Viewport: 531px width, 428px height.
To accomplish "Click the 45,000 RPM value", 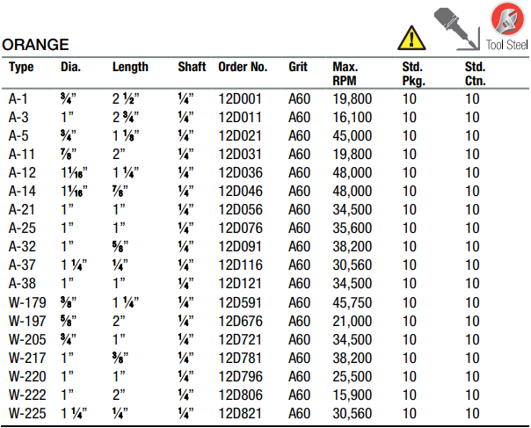I will (352, 136).
